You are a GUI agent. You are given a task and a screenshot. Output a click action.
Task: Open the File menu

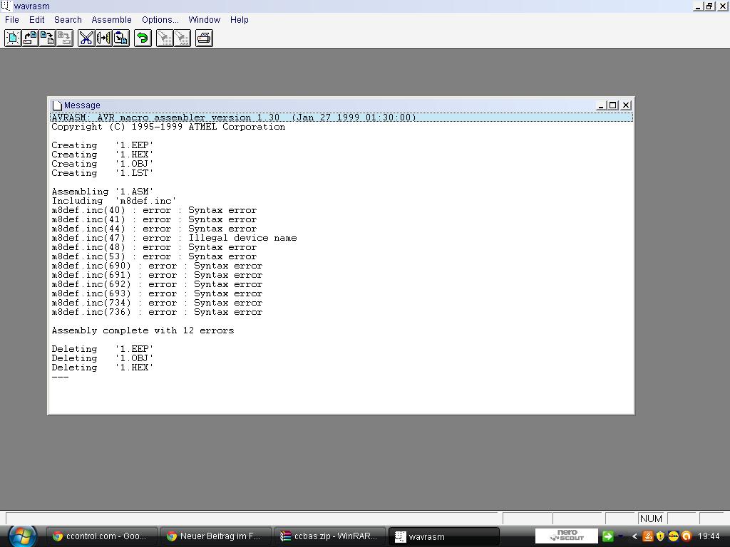[x=12, y=19]
